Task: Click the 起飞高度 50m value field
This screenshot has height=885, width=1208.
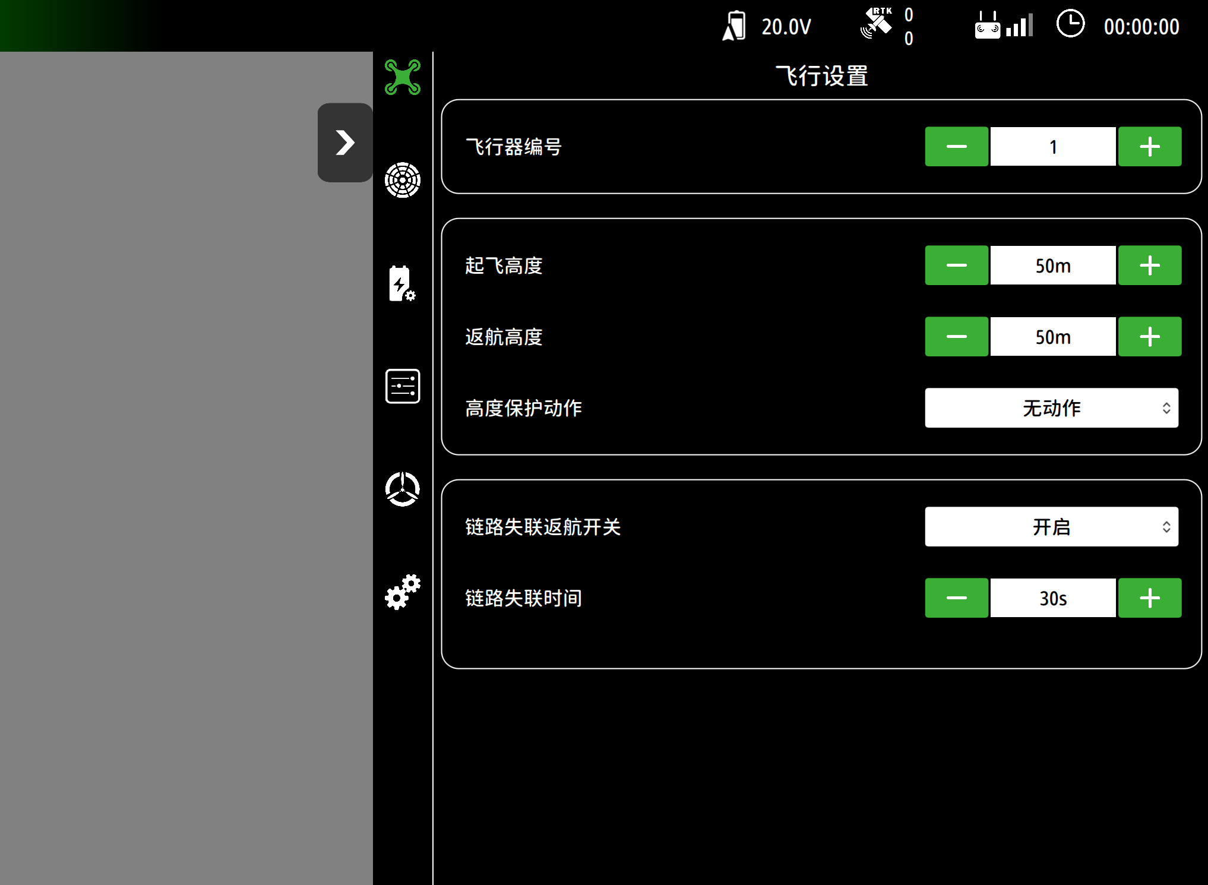Action: pos(1052,265)
